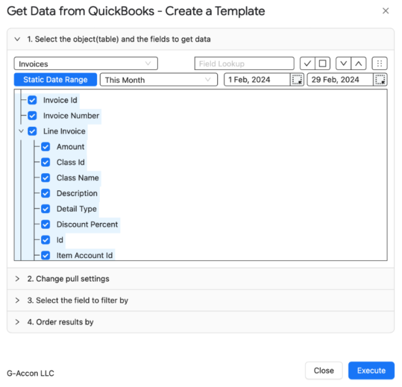Select the Detail Type tree label

tap(76, 209)
